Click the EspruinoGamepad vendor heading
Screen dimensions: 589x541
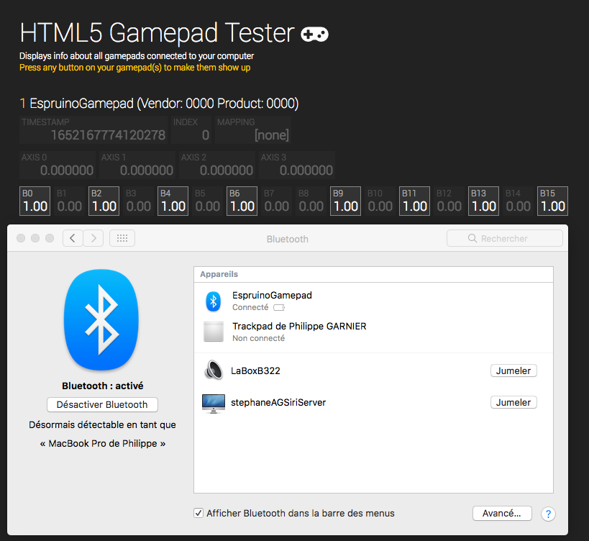tap(159, 104)
